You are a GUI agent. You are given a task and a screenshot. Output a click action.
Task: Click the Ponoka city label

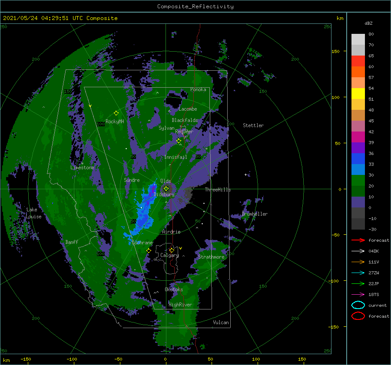click(198, 89)
